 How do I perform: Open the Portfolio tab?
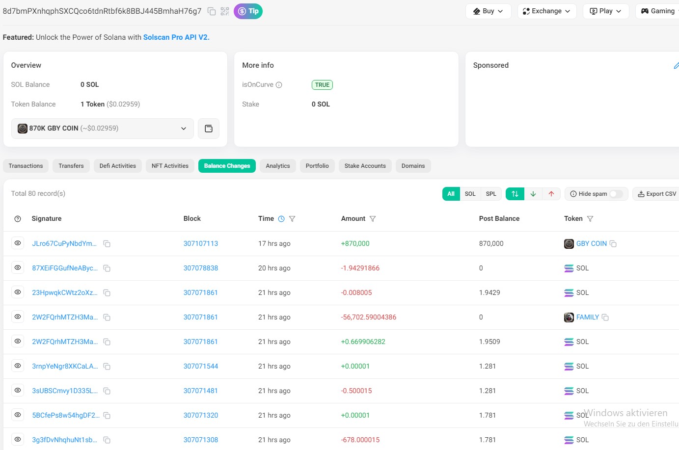click(x=317, y=166)
